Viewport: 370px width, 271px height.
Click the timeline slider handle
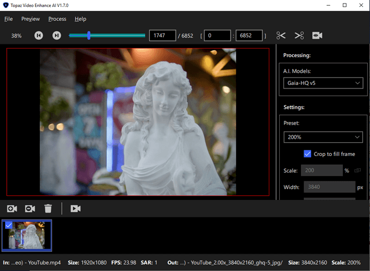pyautogui.click(x=88, y=36)
